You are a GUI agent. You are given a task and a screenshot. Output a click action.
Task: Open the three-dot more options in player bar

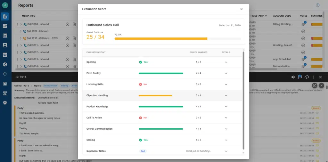314,77
